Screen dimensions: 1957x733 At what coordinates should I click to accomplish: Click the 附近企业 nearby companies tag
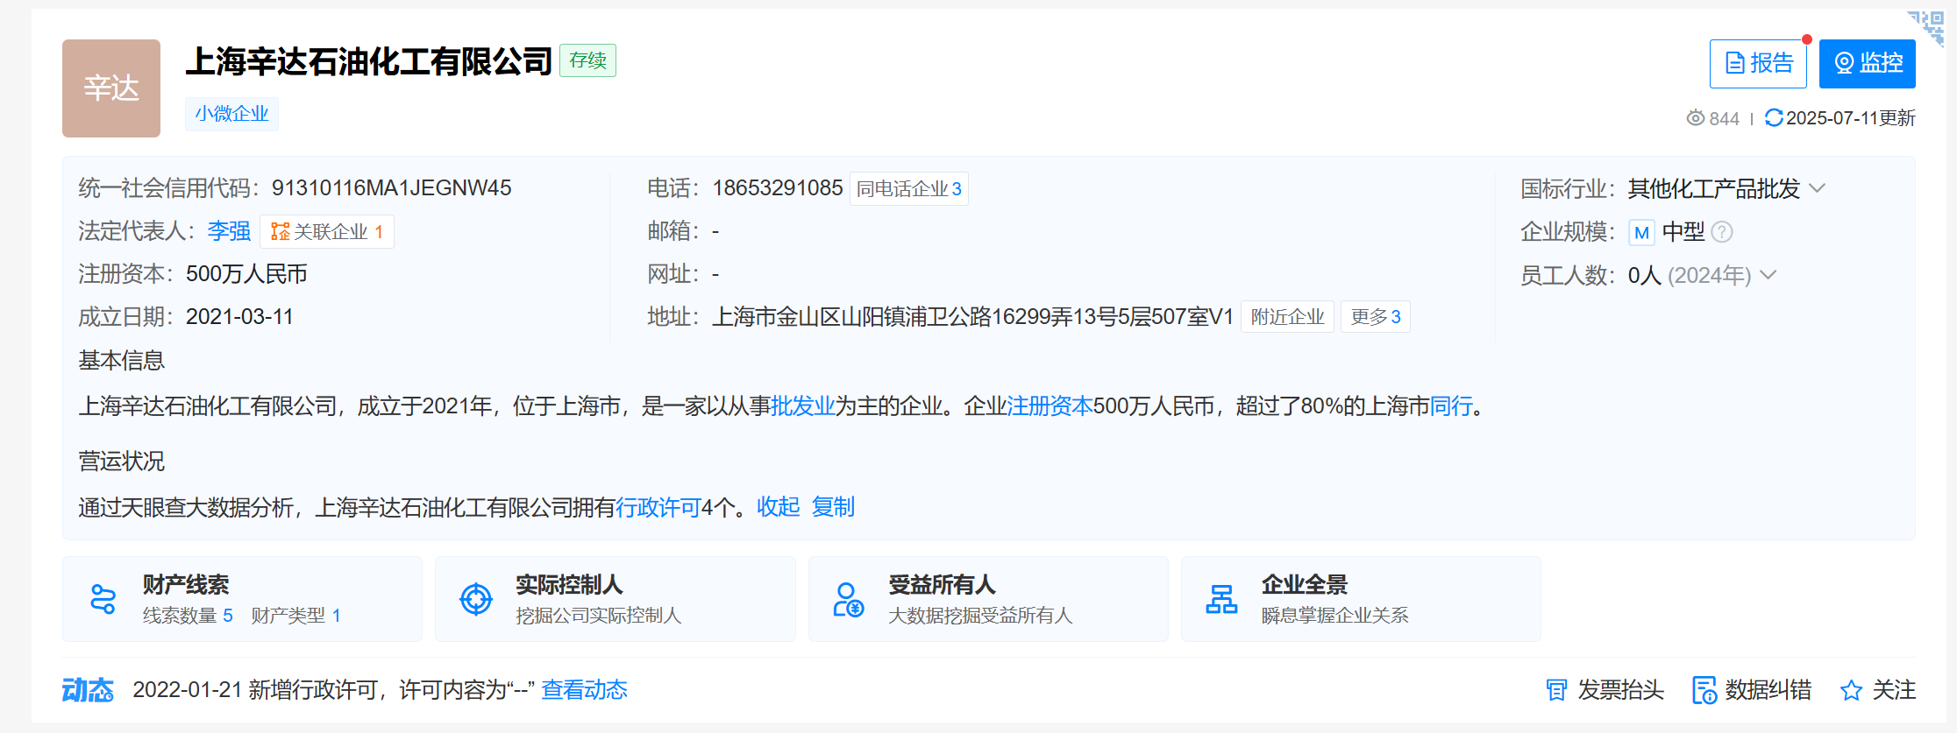click(x=1286, y=317)
